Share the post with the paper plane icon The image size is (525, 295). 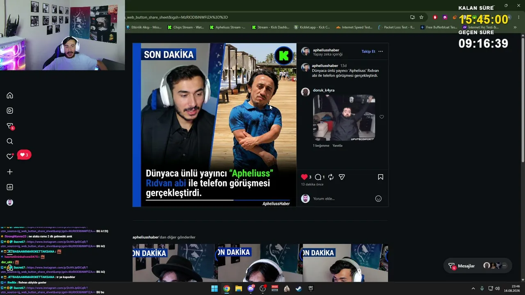342,177
